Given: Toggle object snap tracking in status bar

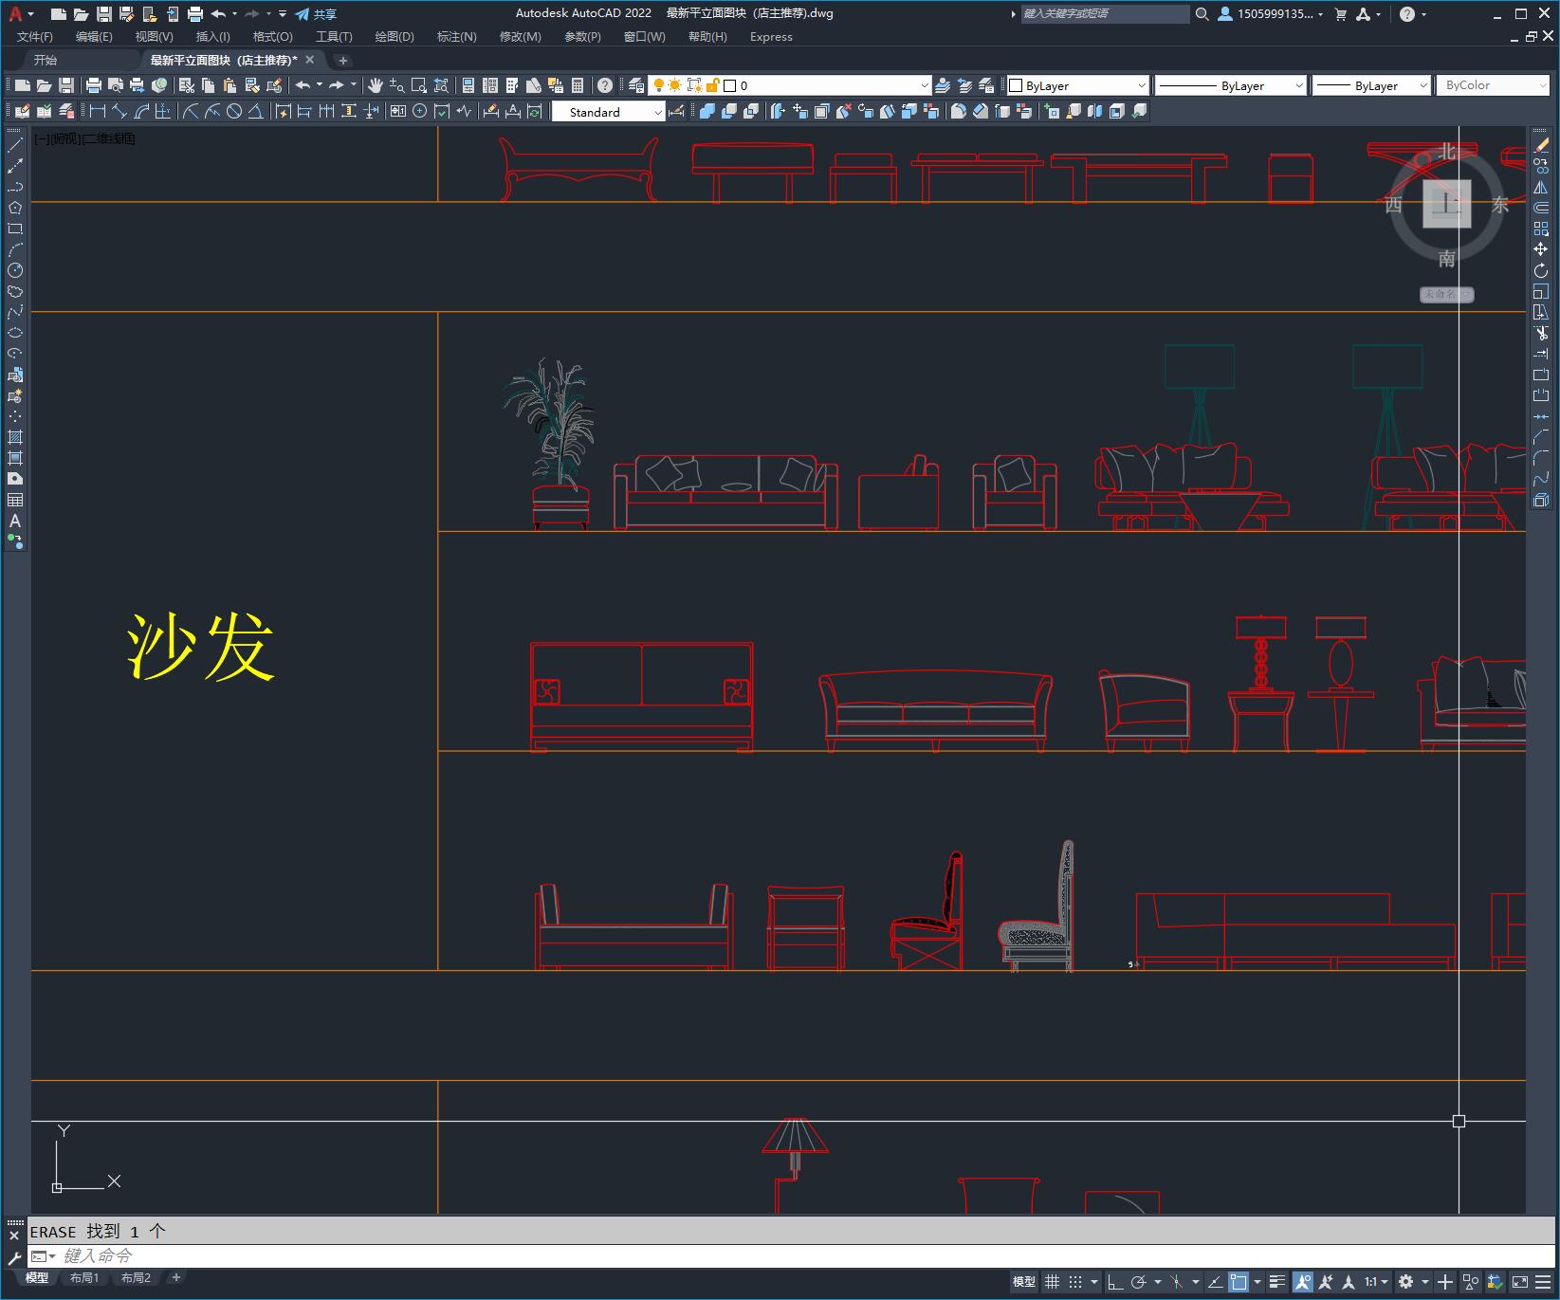Looking at the screenshot, I should [1215, 1282].
